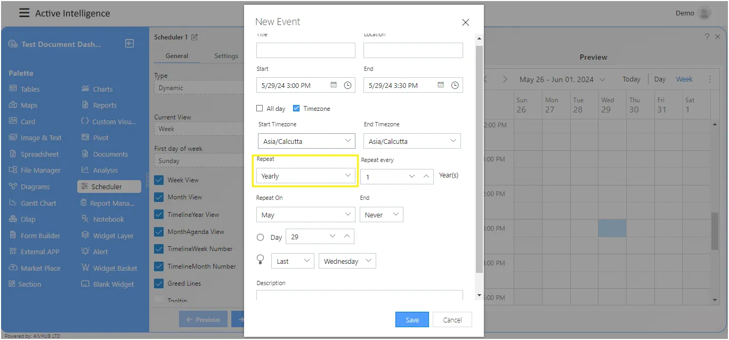
Task: Click the Previous step button
Action: pyautogui.click(x=203, y=319)
